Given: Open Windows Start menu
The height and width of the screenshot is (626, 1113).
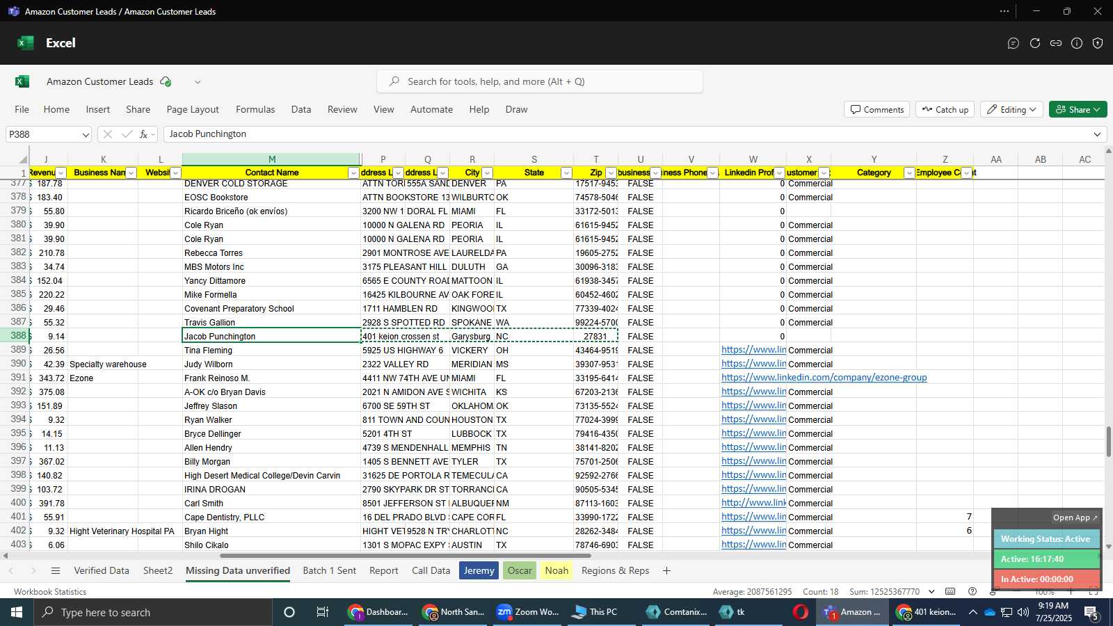Looking at the screenshot, I should click(x=17, y=612).
